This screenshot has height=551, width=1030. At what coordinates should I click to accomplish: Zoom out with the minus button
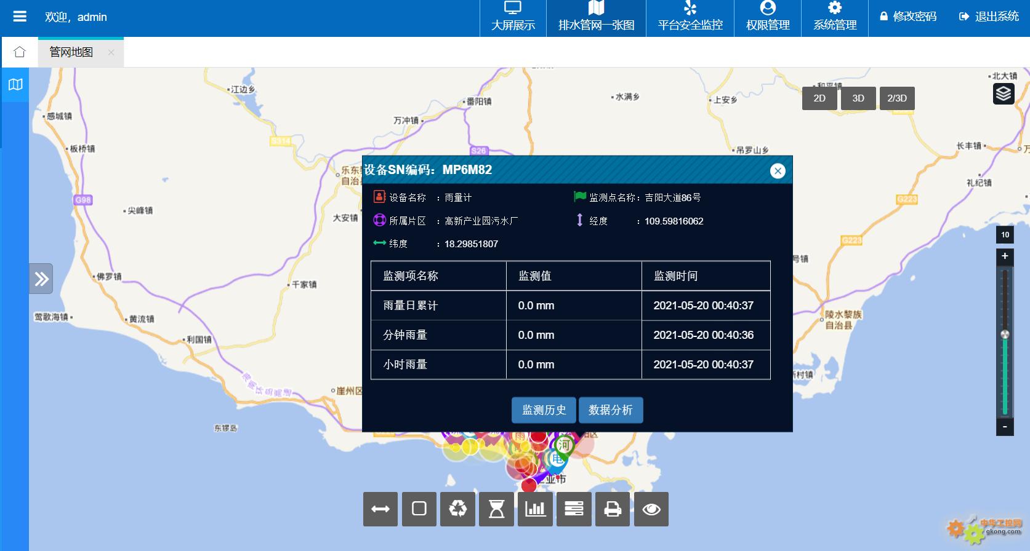[1005, 427]
